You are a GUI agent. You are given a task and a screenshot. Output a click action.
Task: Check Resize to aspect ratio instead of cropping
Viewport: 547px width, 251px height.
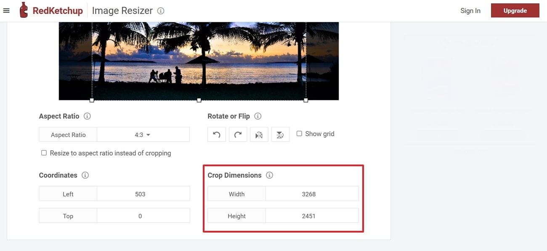click(44, 153)
